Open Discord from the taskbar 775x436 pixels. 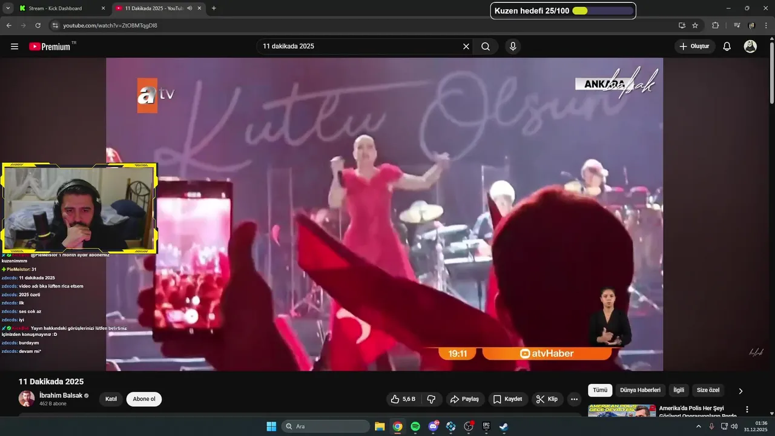433,426
